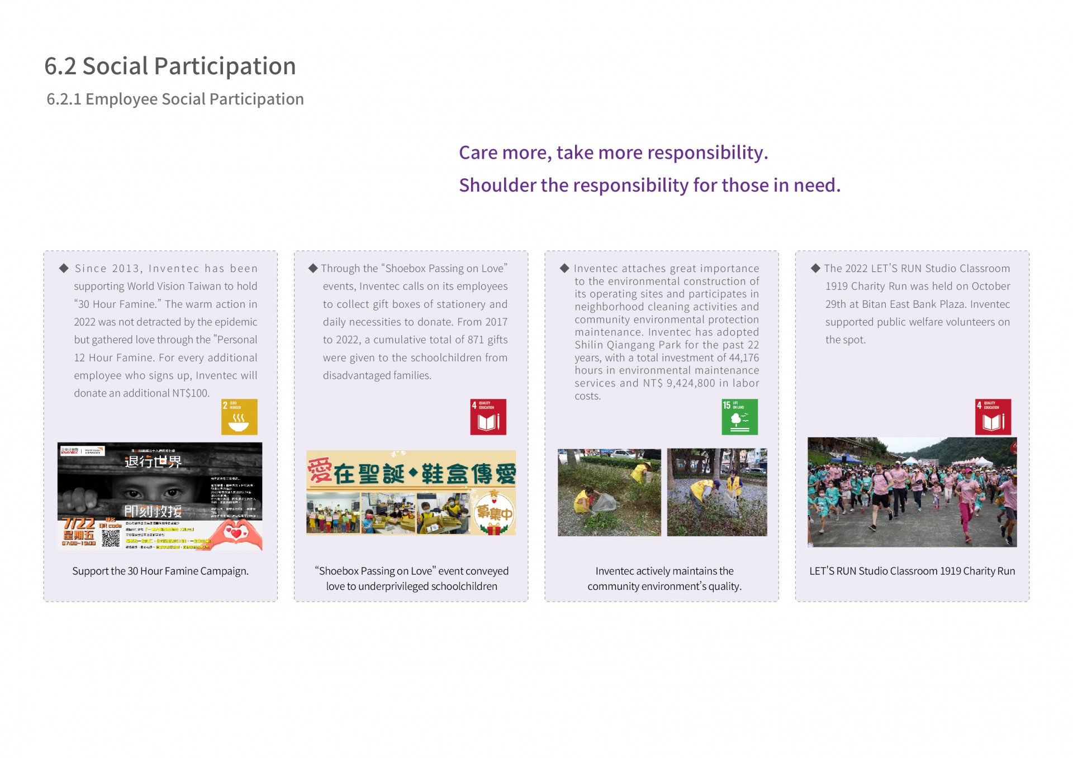Click the '6.2 Social Participation' heading
Image resolution: width=1073 pixels, height=758 pixels.
click(x=170, y=66)
